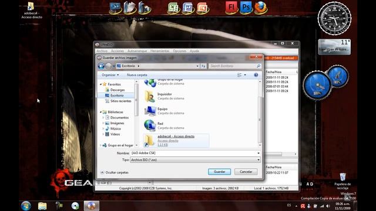Click the back arrow in the save dialog
This screenshot has width=376, height=211.
click(101, 66)
